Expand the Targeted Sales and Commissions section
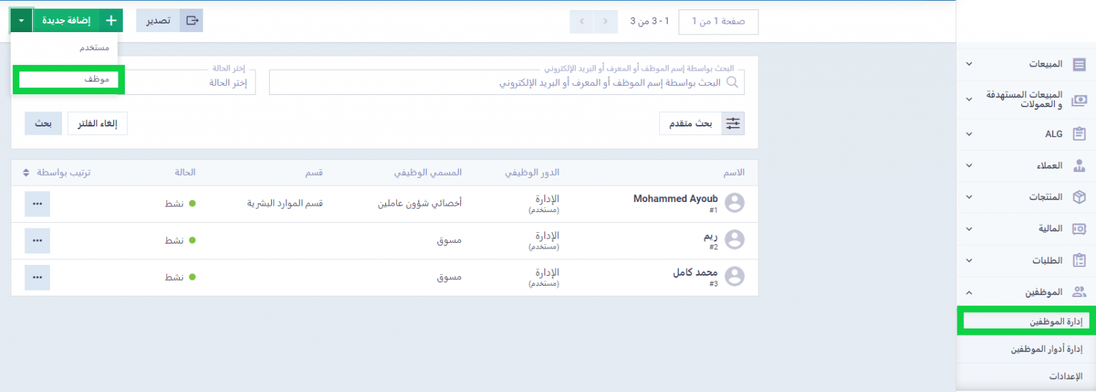The width and height of the screenshot is (1096, 392). (x=968, y=99)
